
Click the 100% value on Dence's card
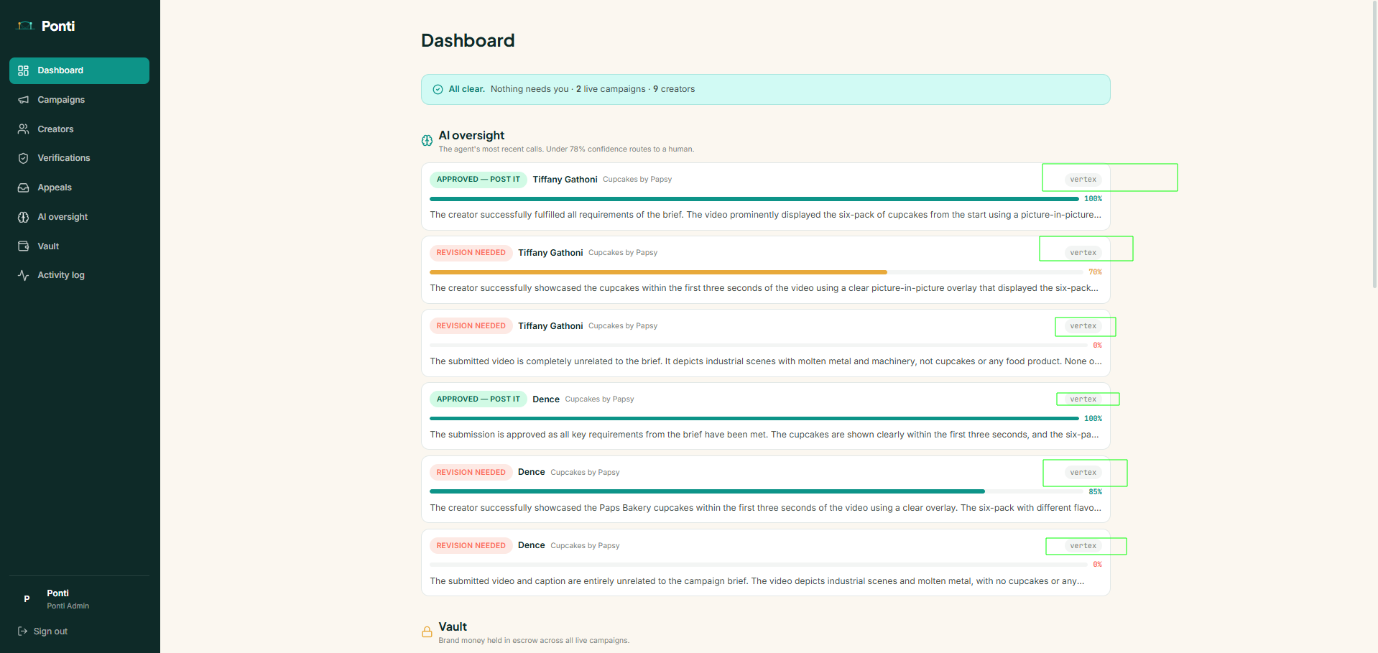pyautogui.click(x=1093, y=419)
